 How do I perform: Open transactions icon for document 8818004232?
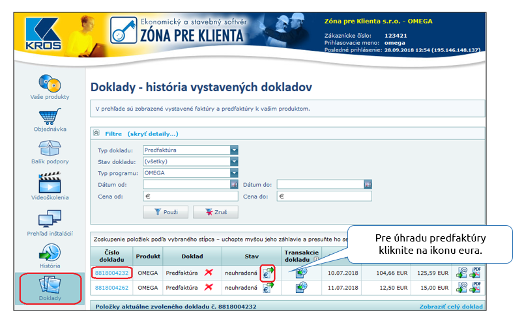pyautogui.click(x=301, y=273)
